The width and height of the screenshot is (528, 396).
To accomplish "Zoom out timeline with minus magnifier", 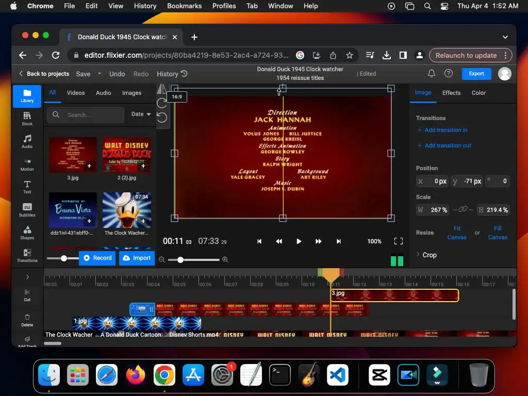I will [x=162, y=260].
